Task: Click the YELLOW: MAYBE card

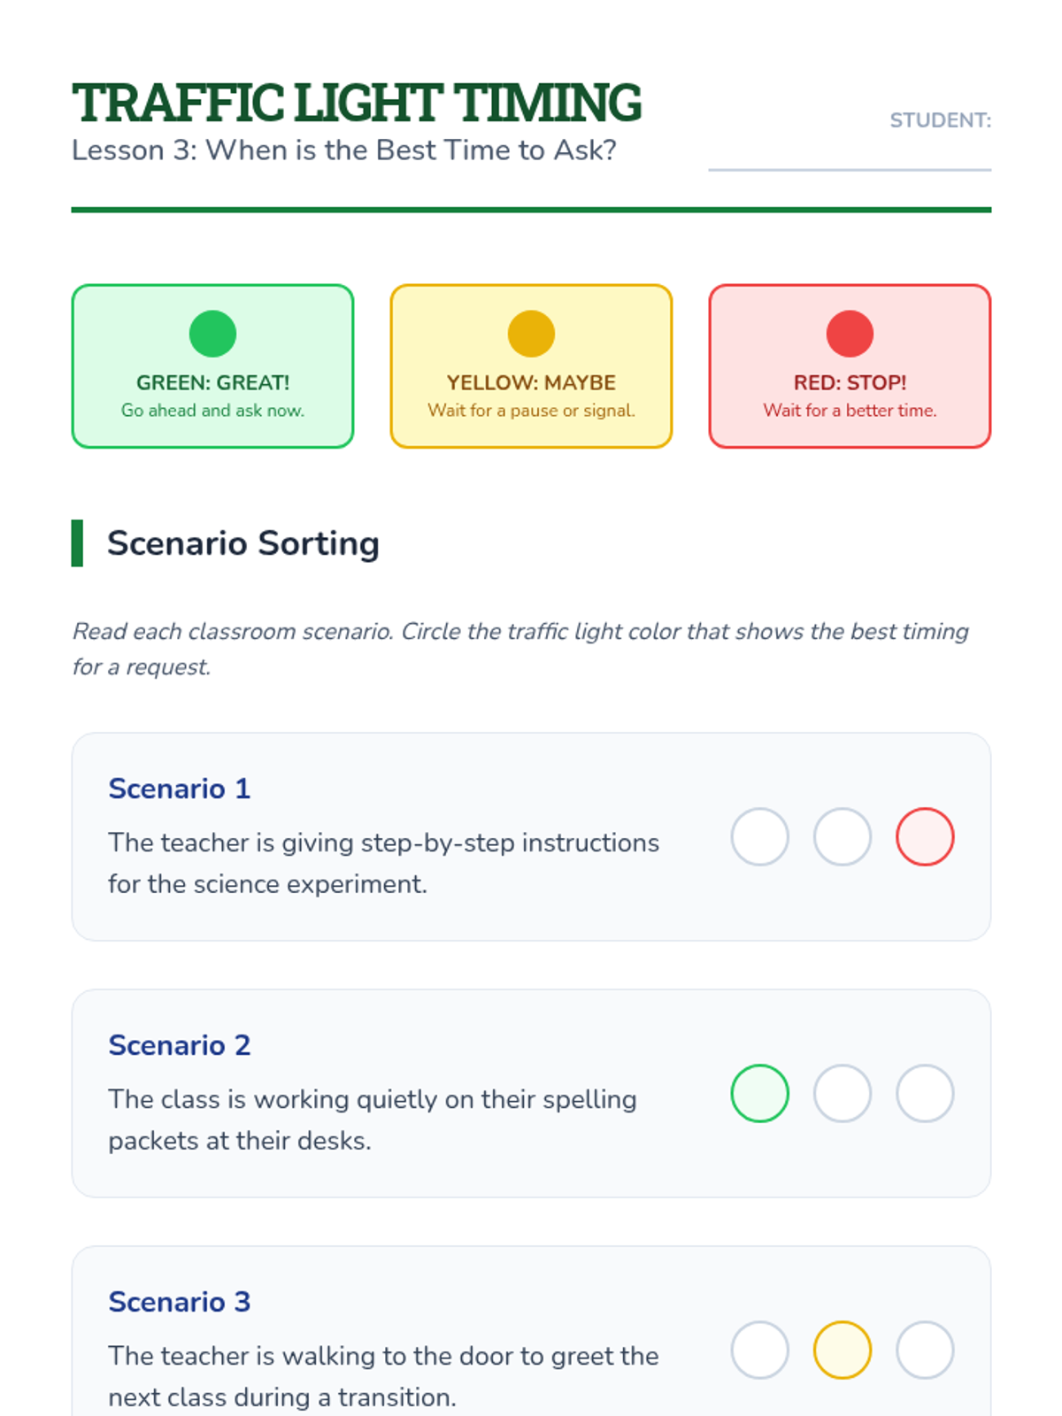Action: 531,366
